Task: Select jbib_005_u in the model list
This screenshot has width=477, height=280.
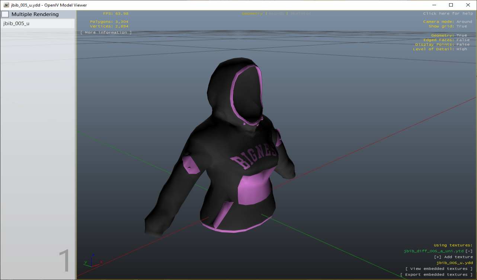Action: tap(16, 23)
